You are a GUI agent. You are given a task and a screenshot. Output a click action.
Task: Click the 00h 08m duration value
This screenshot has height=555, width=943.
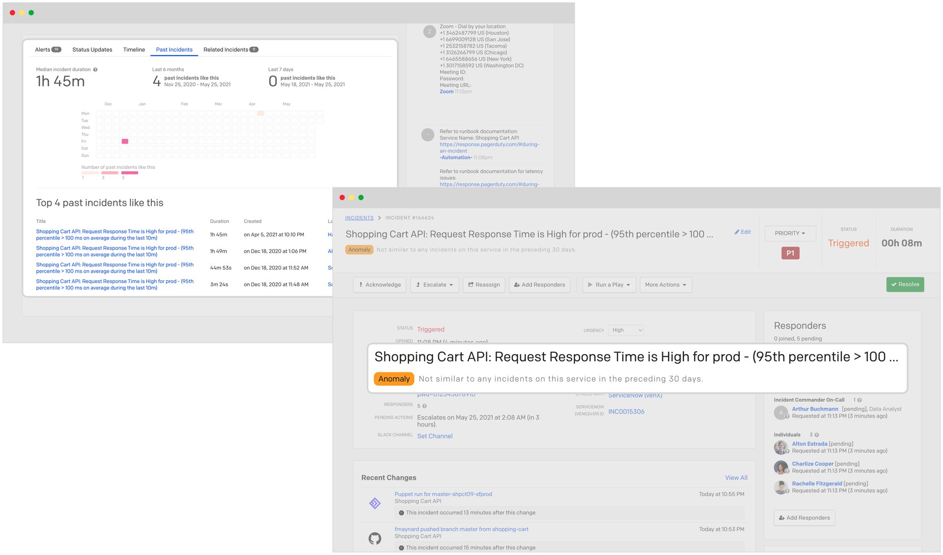(902, 243)
